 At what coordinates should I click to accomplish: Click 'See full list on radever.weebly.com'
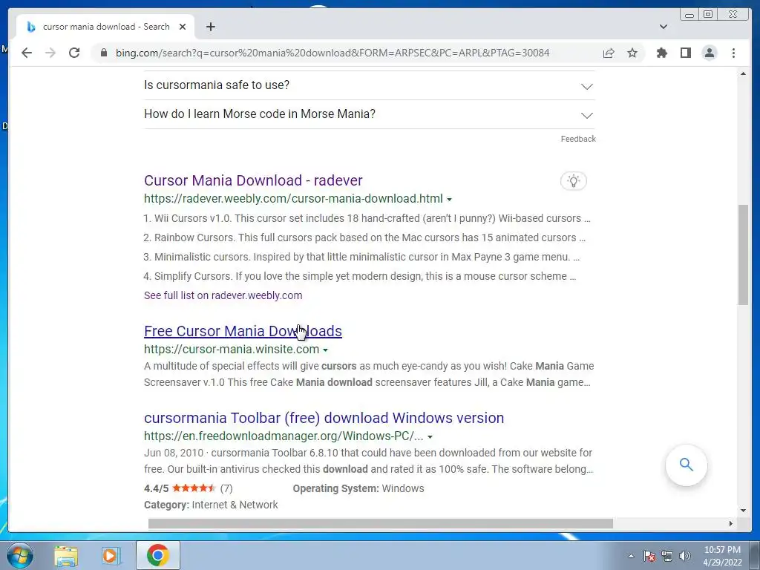coord(223,295)
